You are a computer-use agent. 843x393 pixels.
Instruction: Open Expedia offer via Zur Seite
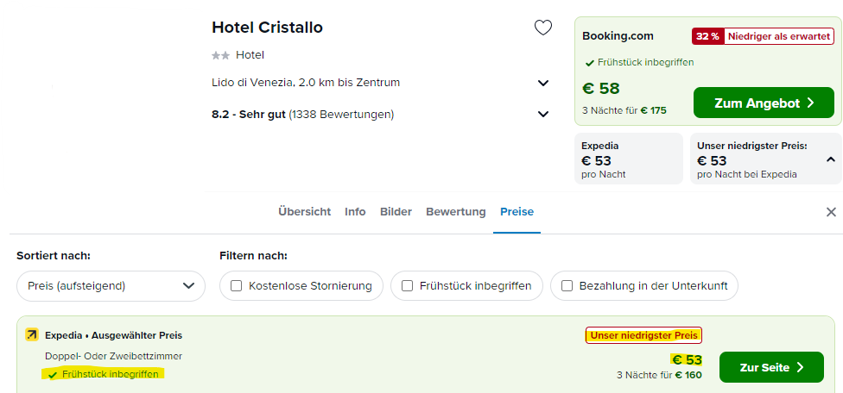click(x=771, y=367)
